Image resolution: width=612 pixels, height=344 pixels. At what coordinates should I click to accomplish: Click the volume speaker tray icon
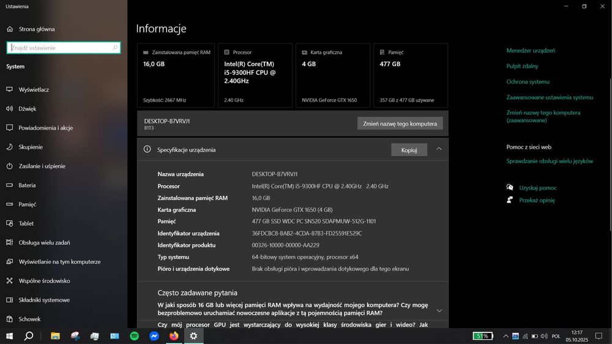[544, 336]
